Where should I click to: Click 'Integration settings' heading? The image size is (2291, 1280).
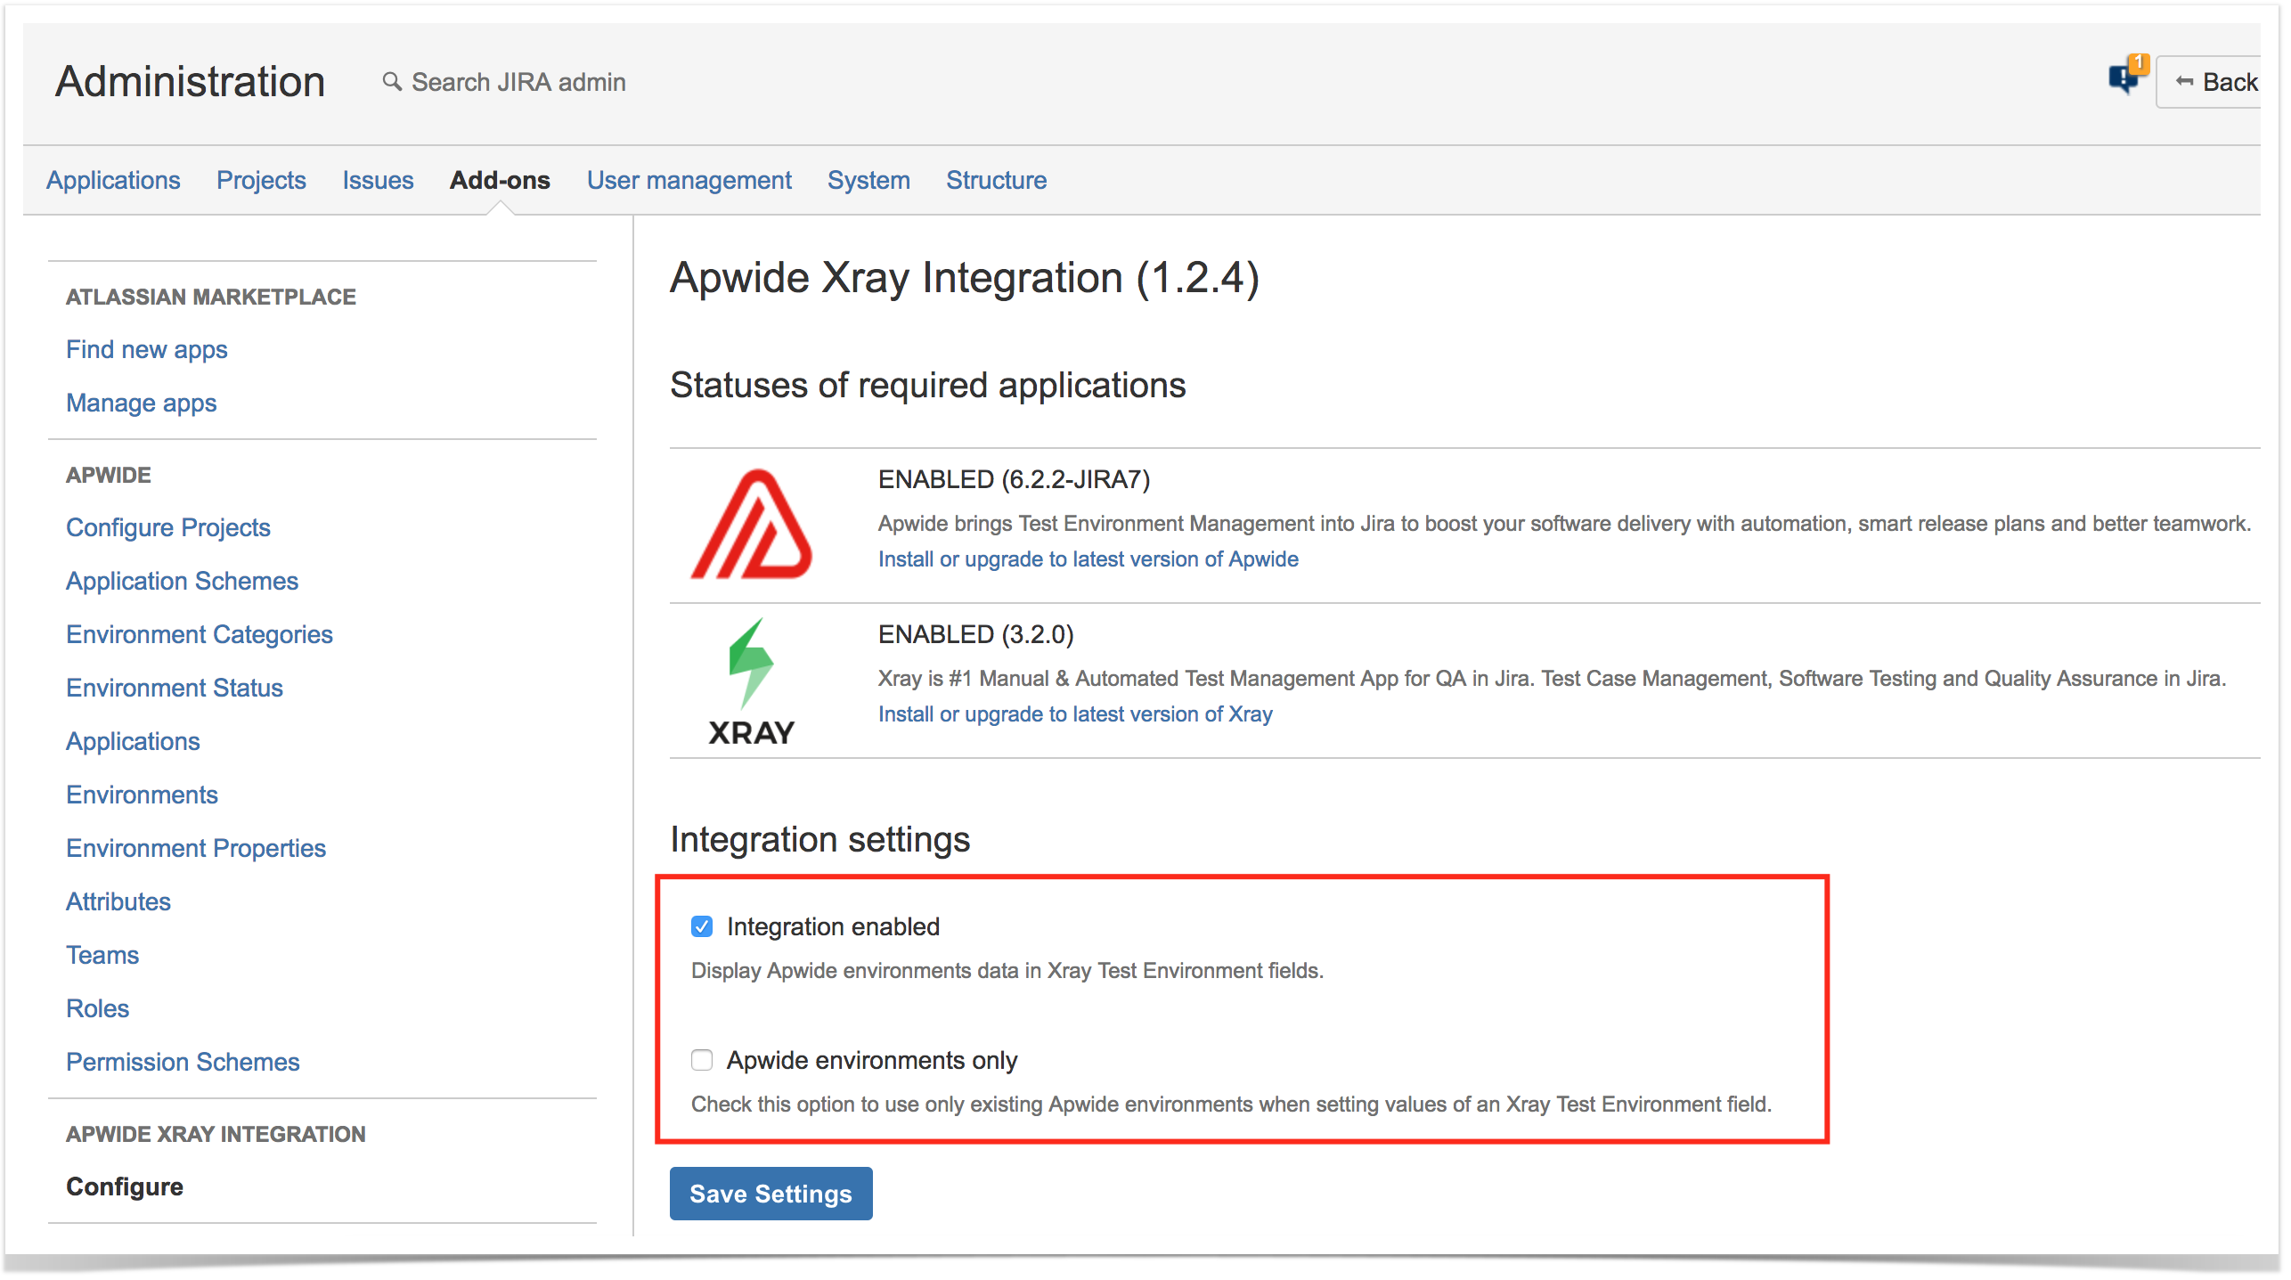[819, 839]
